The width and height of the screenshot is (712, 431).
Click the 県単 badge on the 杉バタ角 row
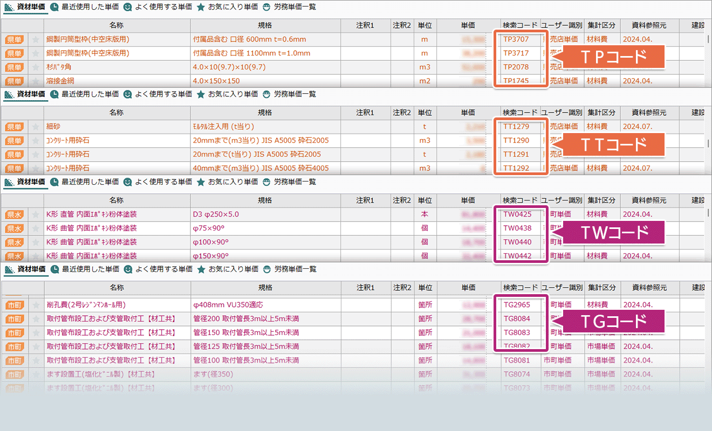coord(14,67)
